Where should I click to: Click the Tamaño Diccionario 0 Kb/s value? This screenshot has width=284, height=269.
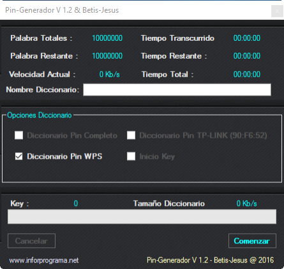(x=246, y=203)
